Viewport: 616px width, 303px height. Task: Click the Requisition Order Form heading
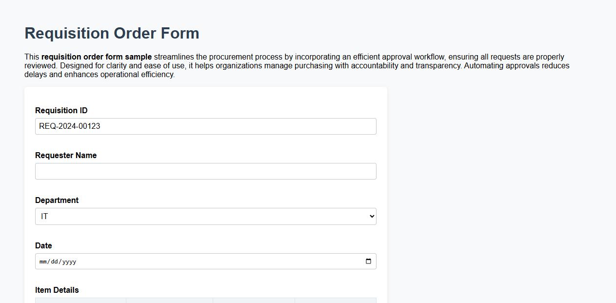[x=112, y=33]
